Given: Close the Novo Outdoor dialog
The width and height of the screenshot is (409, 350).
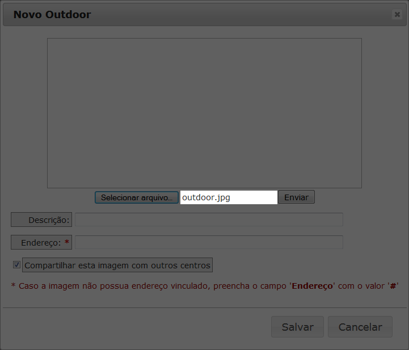Looking at the screenshot, I should coord(397,14).
